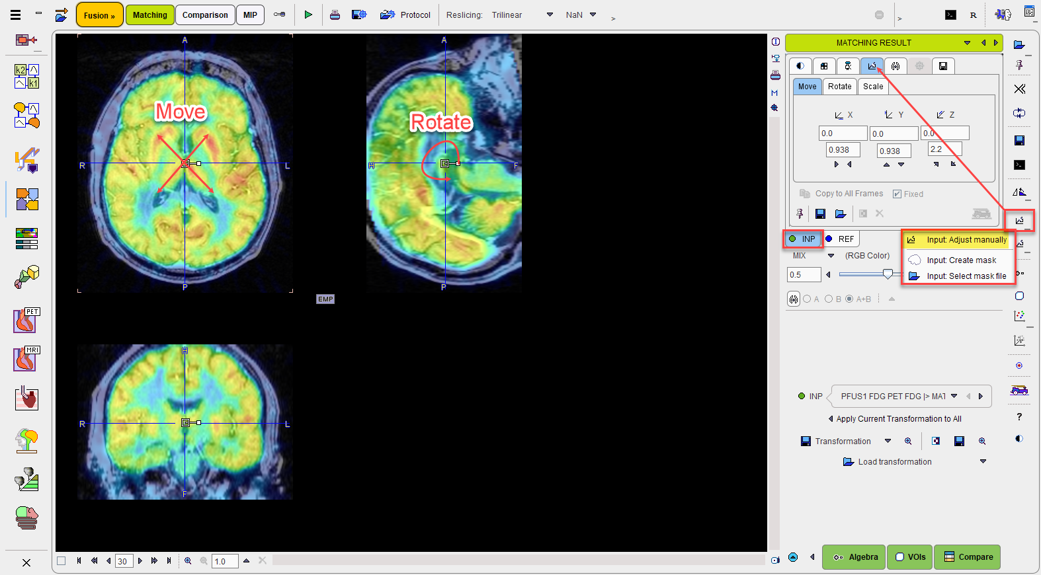This screenshot has width=1041, height=575.
Task: Switch to the Matching tab
Action: tap(150, 15)
